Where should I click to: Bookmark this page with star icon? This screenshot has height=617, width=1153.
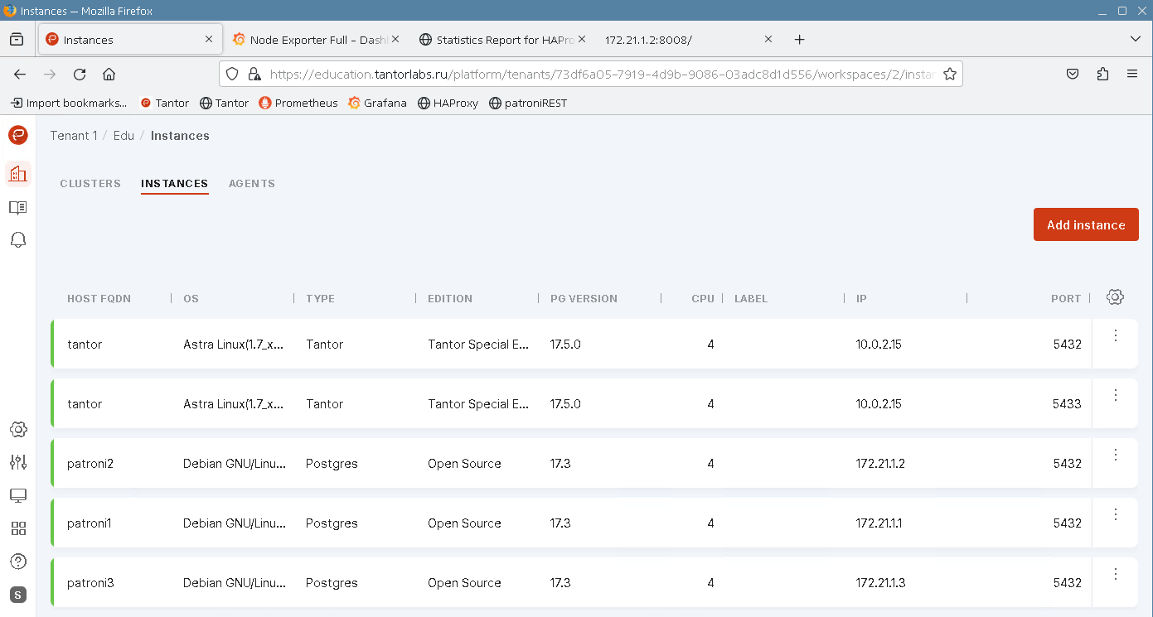pos(950,74)
